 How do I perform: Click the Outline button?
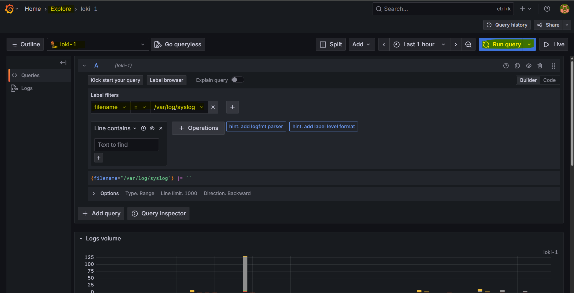25,45
